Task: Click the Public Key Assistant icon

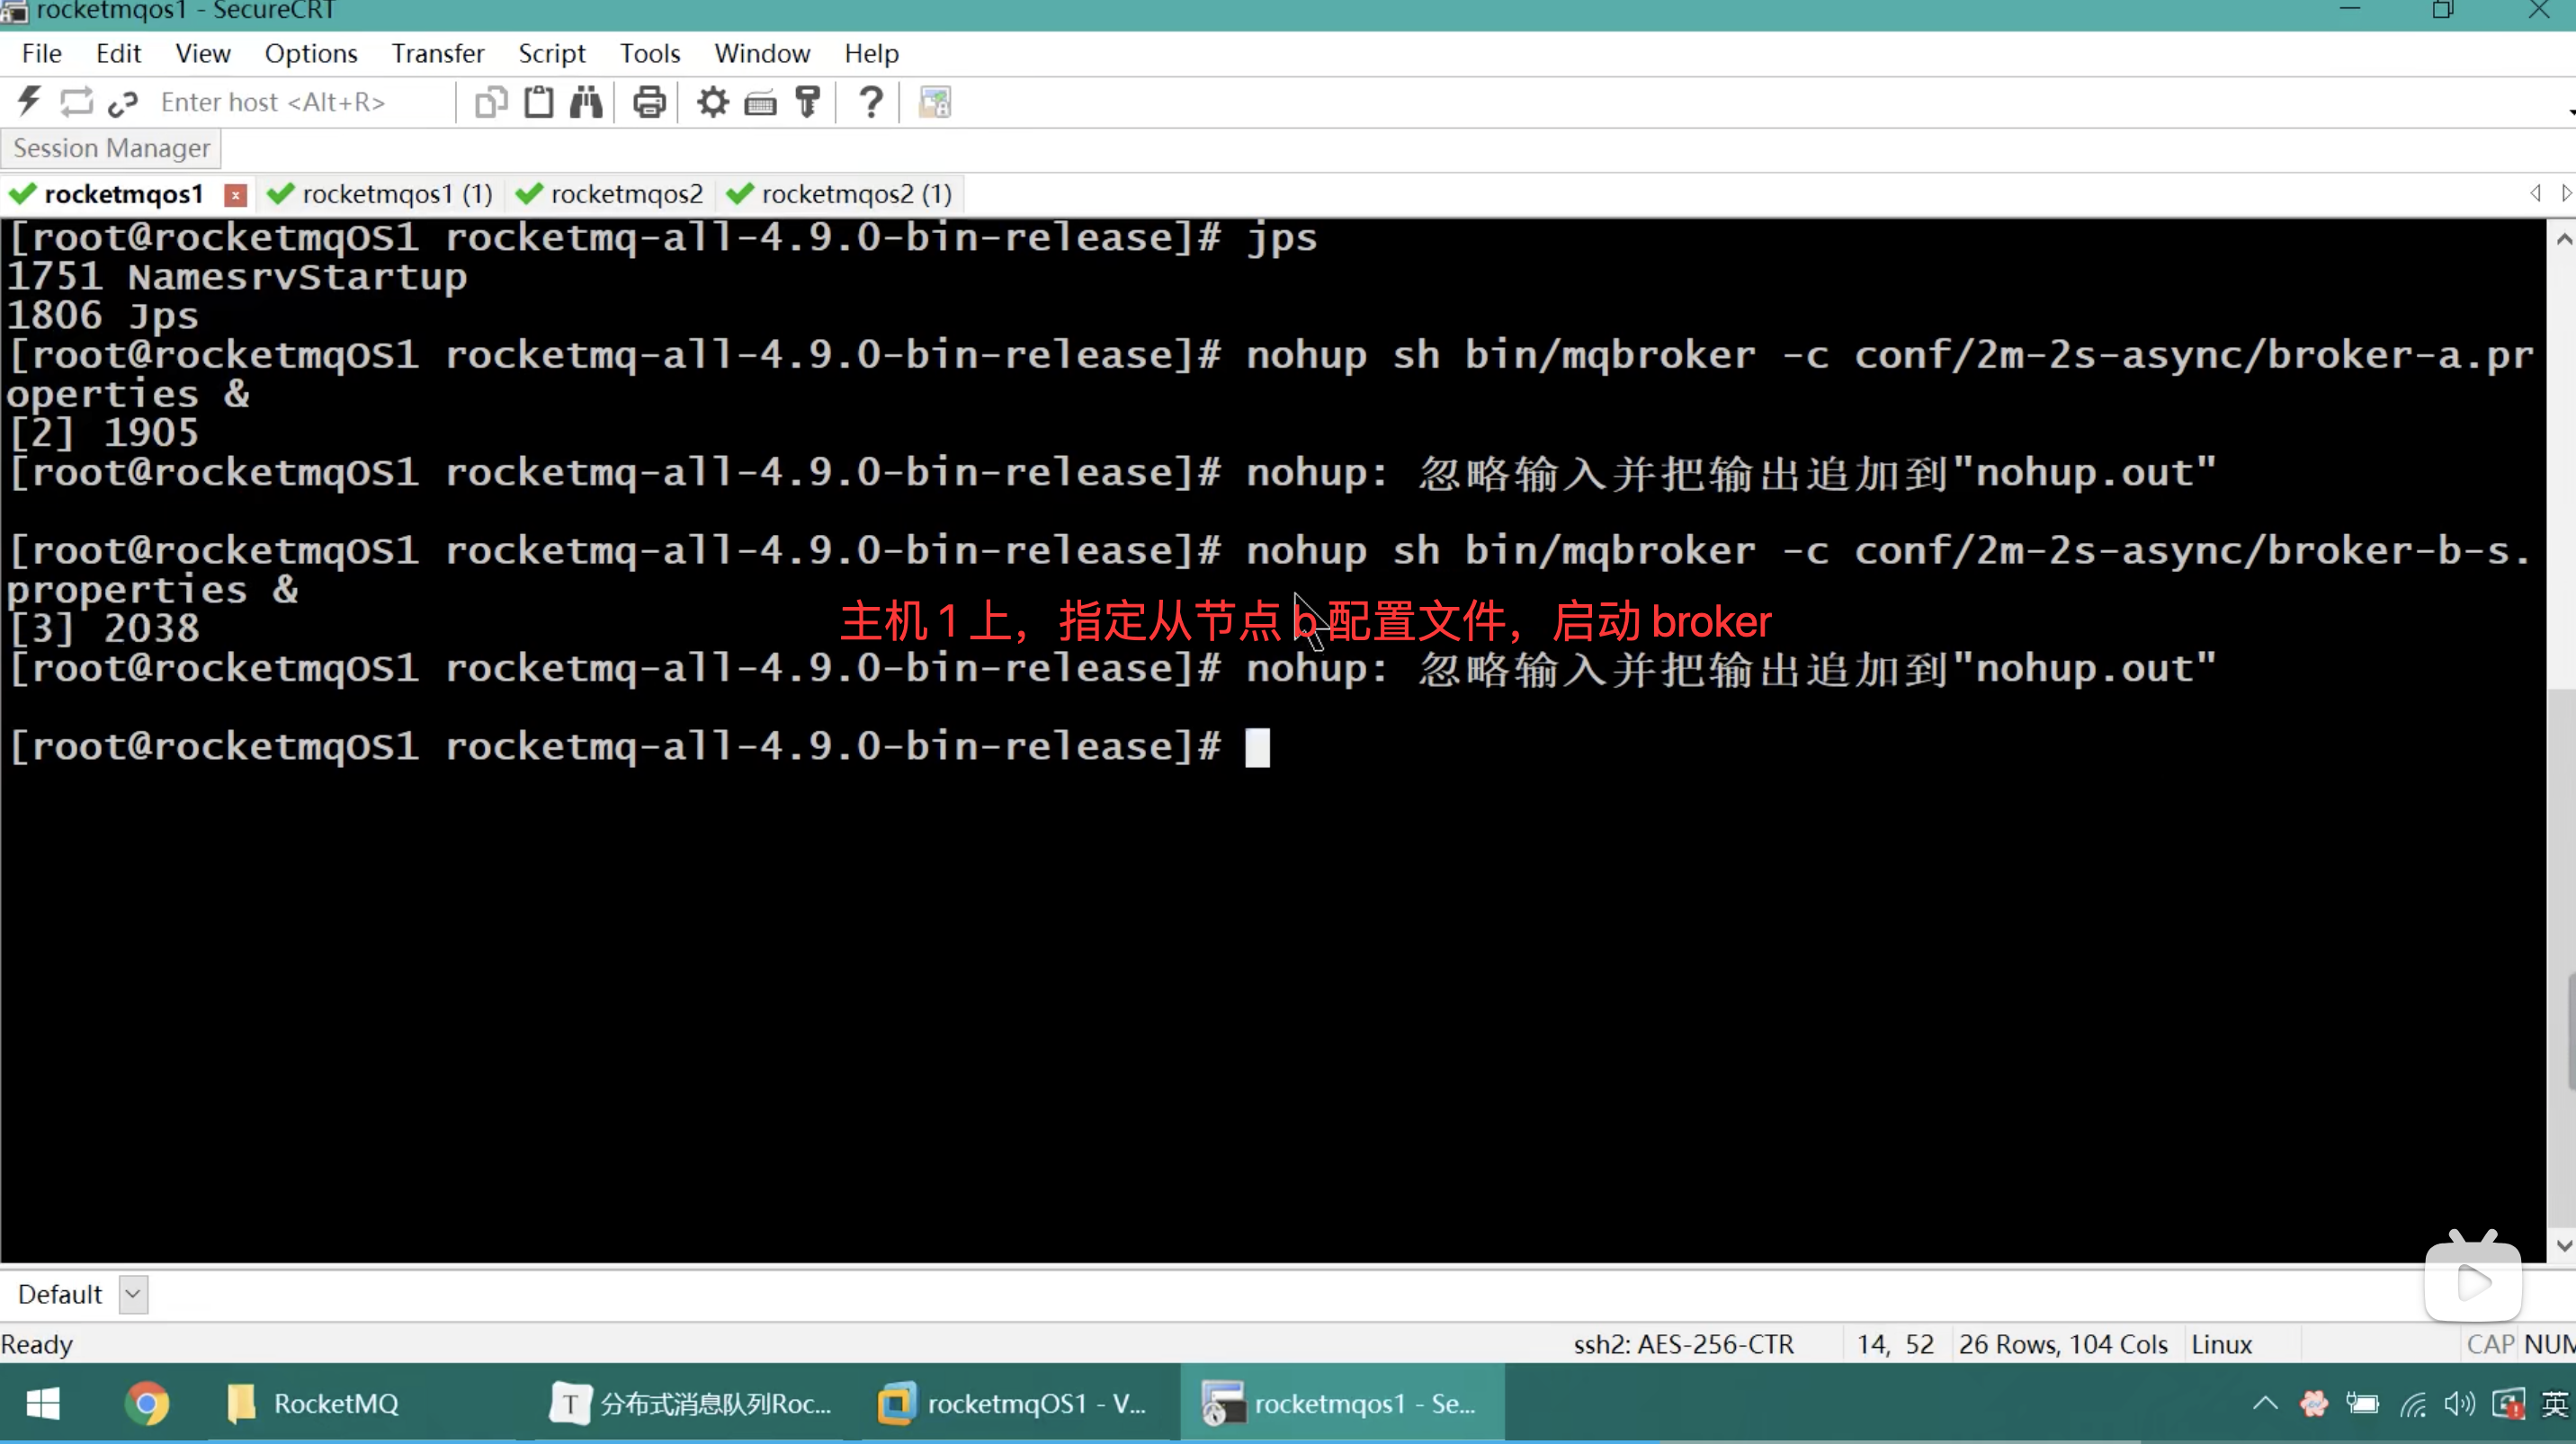Action: (x=808, y=102)
